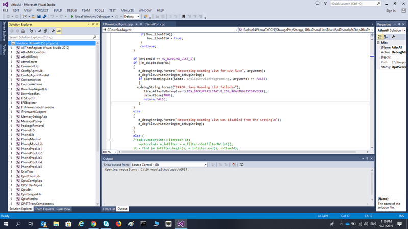408x229 pixels.
Task: Select Solution 'AtlasAll' root node
Action: [52, 43]
